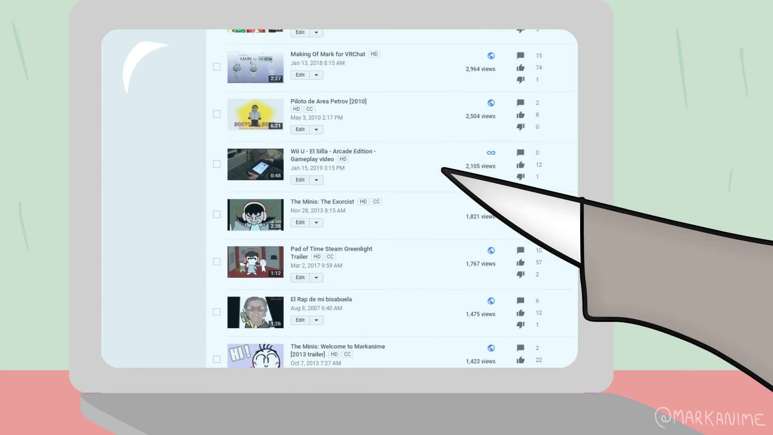Open Edit dropdown arrow for El Rap de mi bisabuela
The width and height of the screenshot is (773, 435).
click(x=316, y=320)
